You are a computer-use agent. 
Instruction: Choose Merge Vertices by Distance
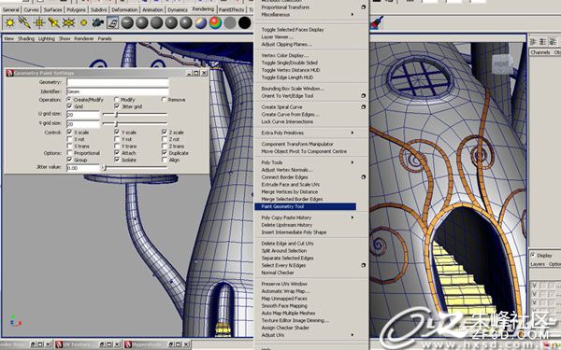click(290, 191)
